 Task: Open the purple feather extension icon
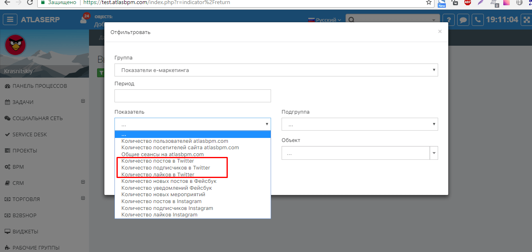(x=480, y=2)
